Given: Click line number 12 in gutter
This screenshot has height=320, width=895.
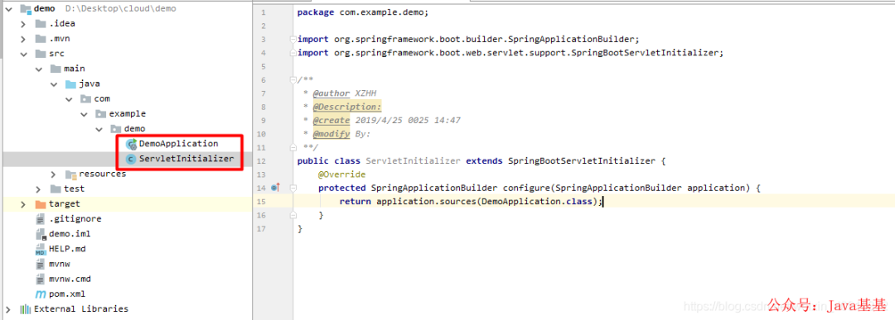Looking at the screenshot, I should point(261,160).
